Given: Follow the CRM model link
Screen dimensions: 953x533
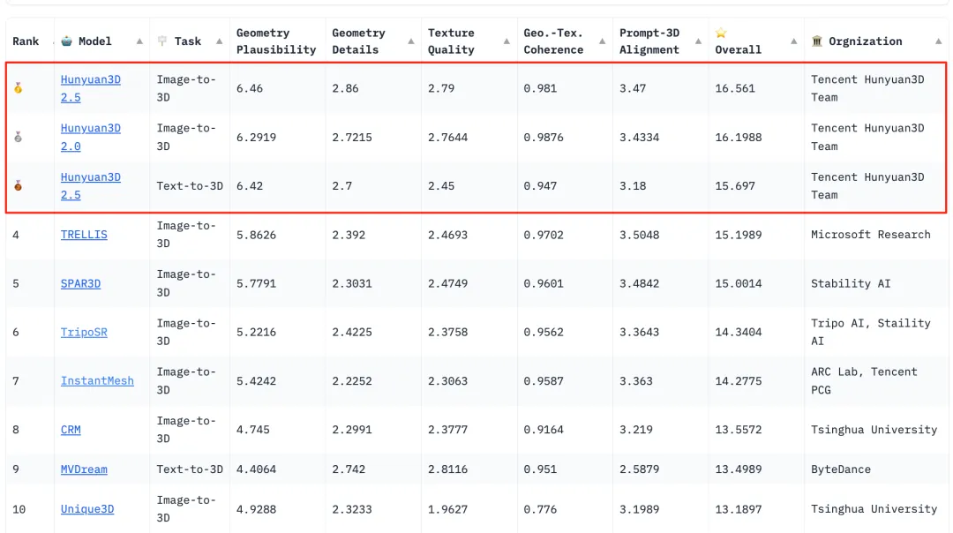Looking at the screenshot, I should point(71,430).
